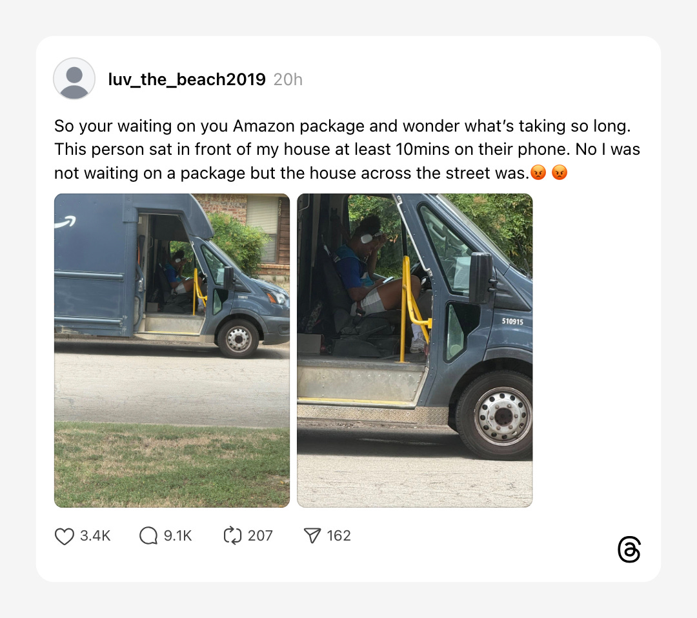Open comments via the speech bubble icon
The width and height of the screenshot is (697, 618).
pos(148,536)
